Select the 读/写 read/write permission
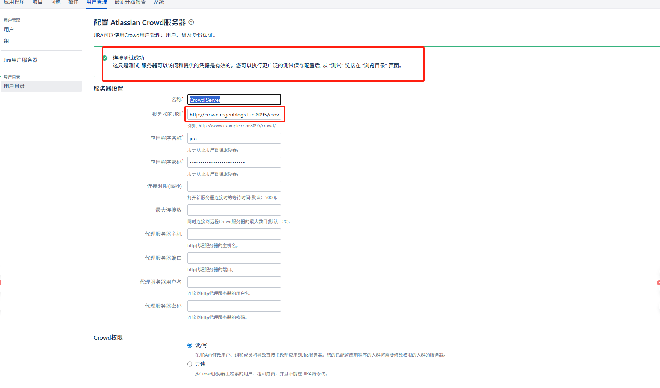660x388 pixels. pos(190,345)
